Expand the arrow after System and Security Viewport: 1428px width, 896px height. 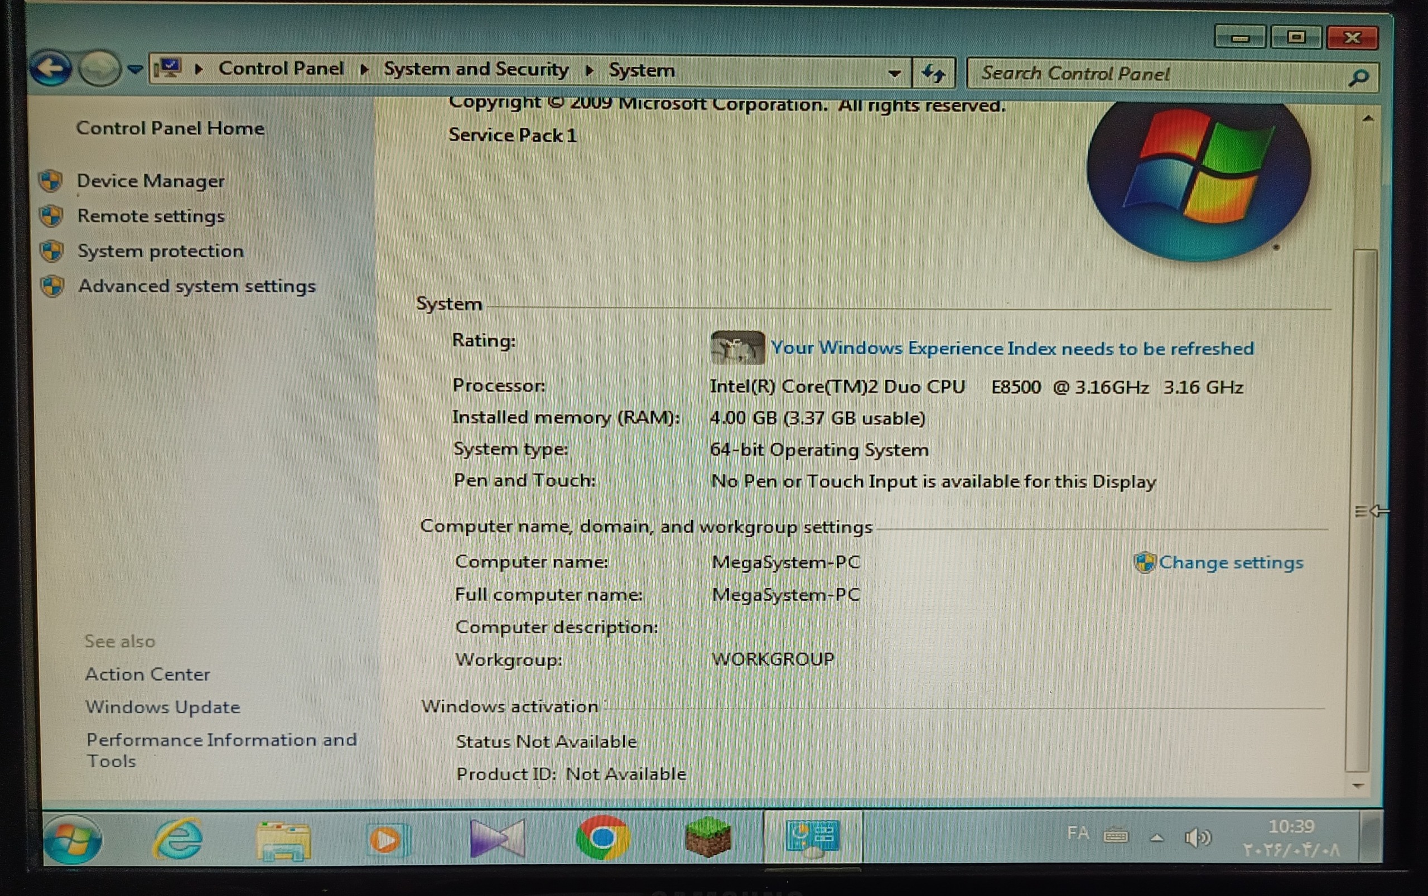pyautogui.click(x=589, y=70)
